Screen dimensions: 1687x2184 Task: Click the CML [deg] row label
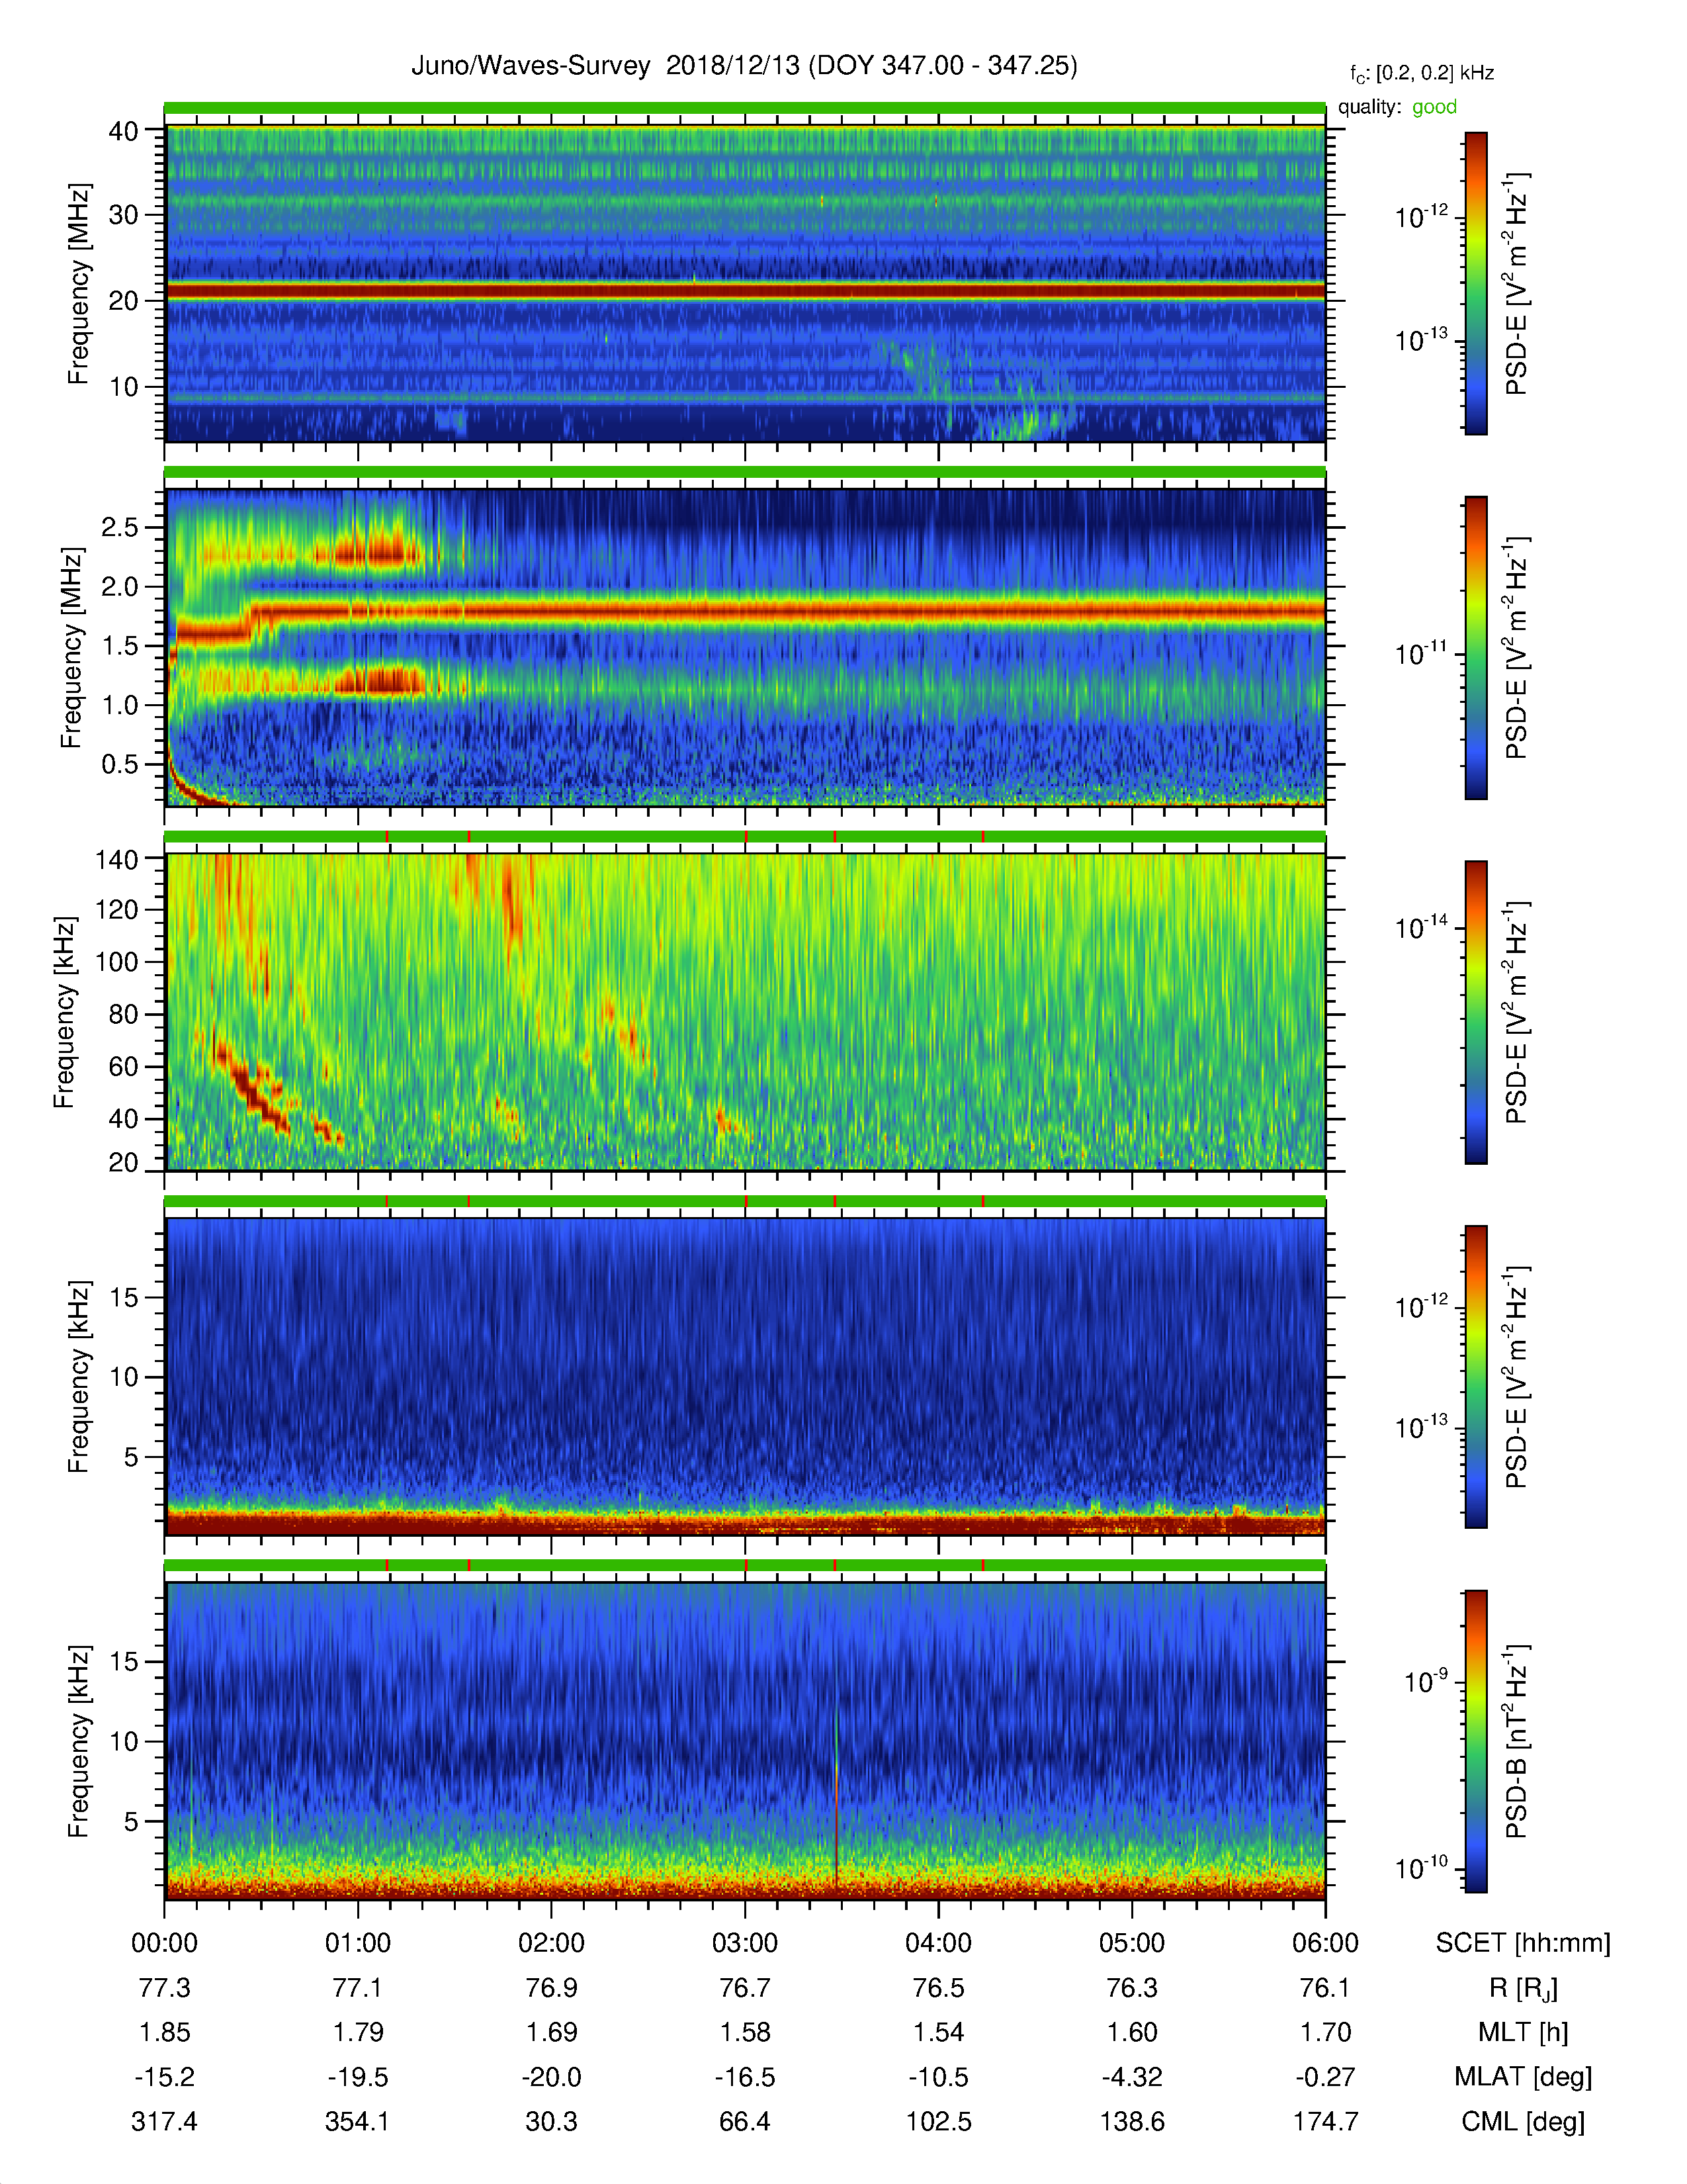(1523, 2121)
